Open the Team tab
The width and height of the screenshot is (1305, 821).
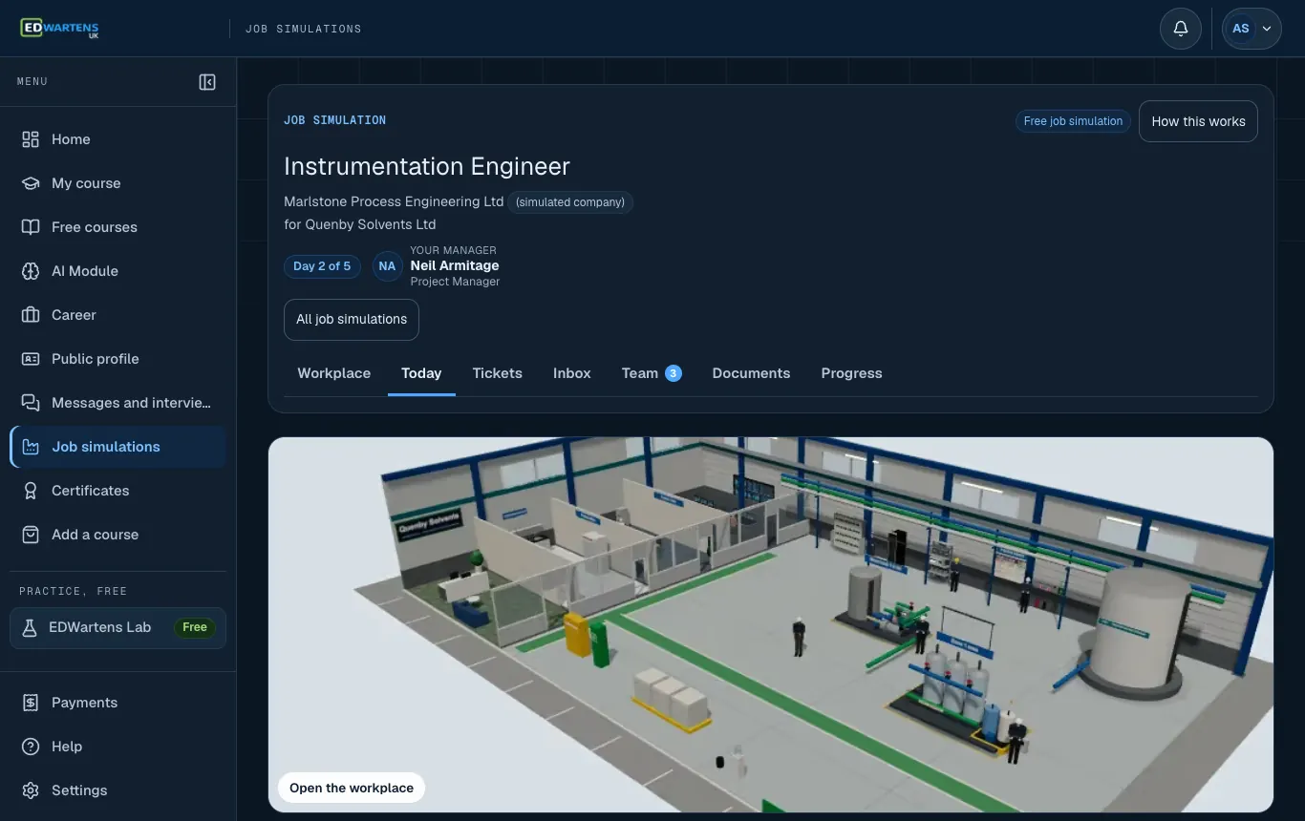(652, 373)
